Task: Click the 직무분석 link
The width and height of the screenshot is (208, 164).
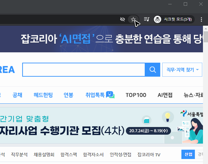Action: [19, 155]
